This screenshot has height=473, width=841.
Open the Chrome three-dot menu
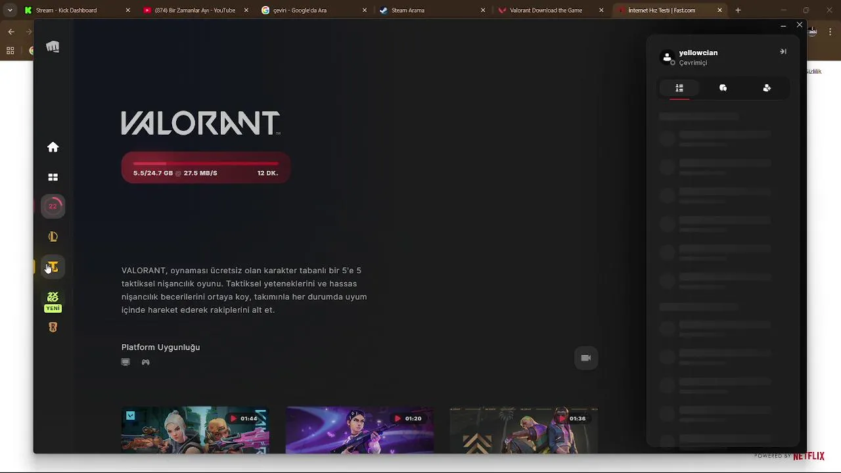[830, 32]
